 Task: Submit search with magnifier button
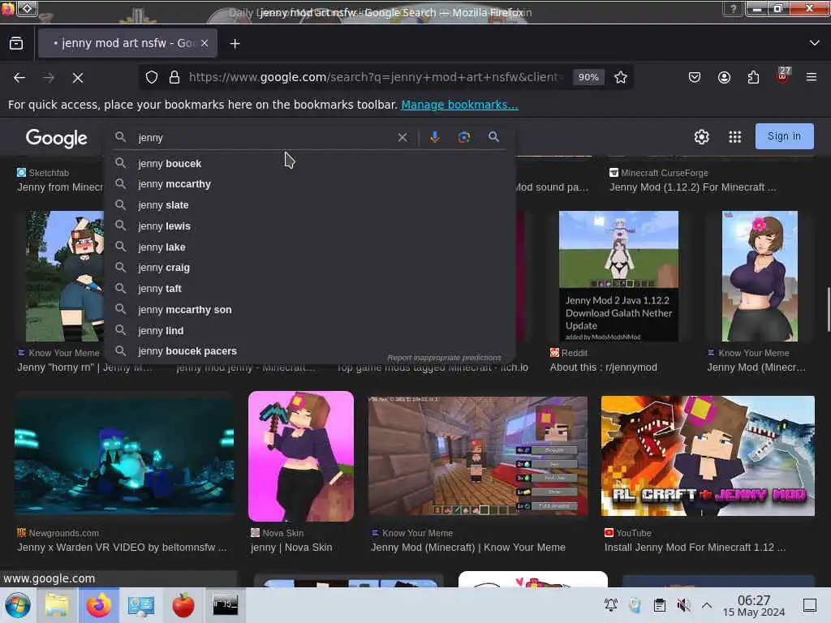click(x=493, y=137)
